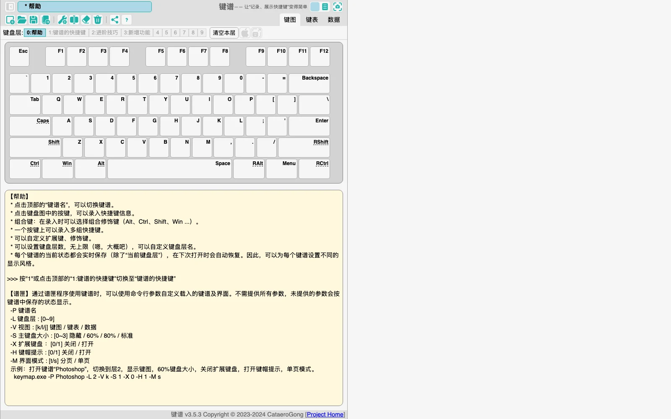Viewport: 671px width, 419px height.
Task: Click the number 0 key
Action: click(x=234, y=83)
